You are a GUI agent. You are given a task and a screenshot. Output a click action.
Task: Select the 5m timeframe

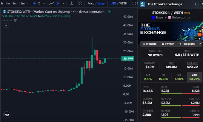tap(14, 4)
